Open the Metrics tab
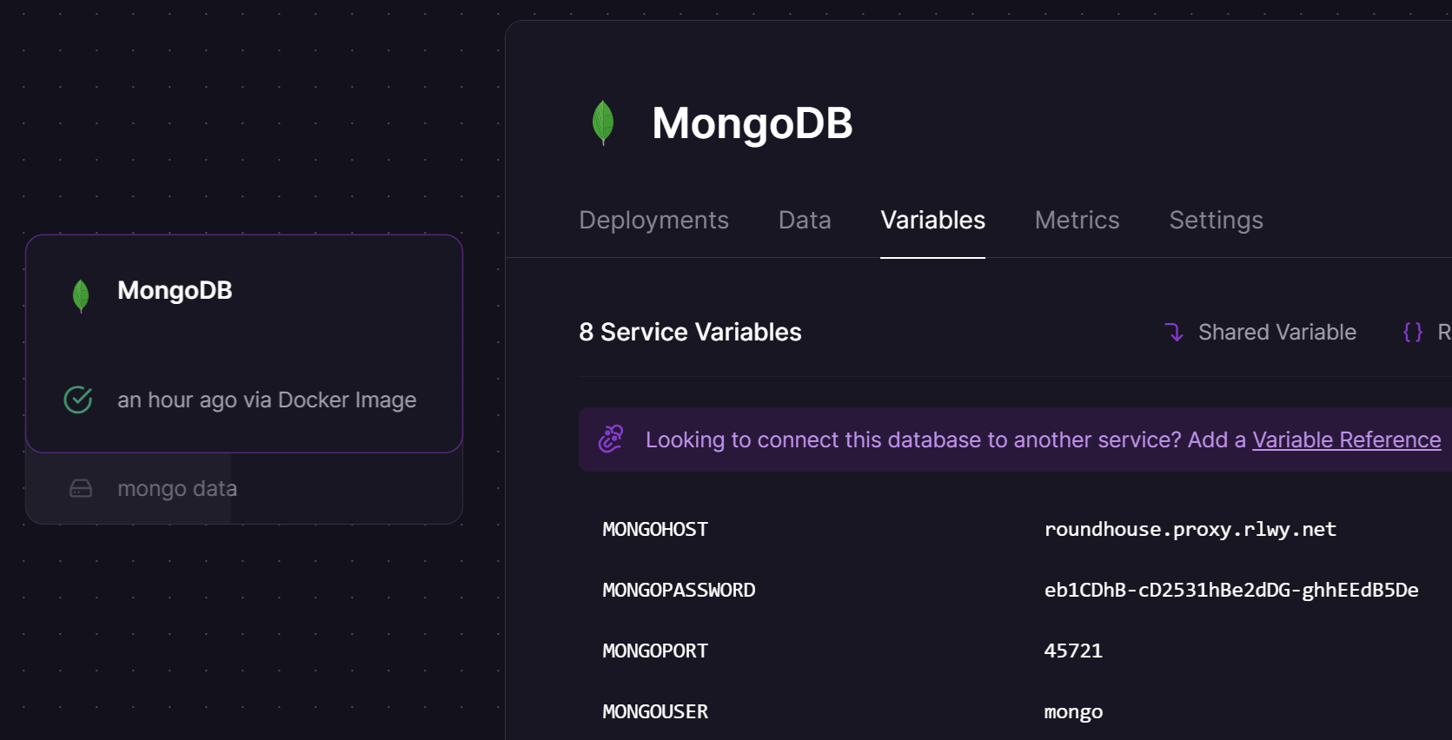1452x740 pixels. pos(1077,220)
